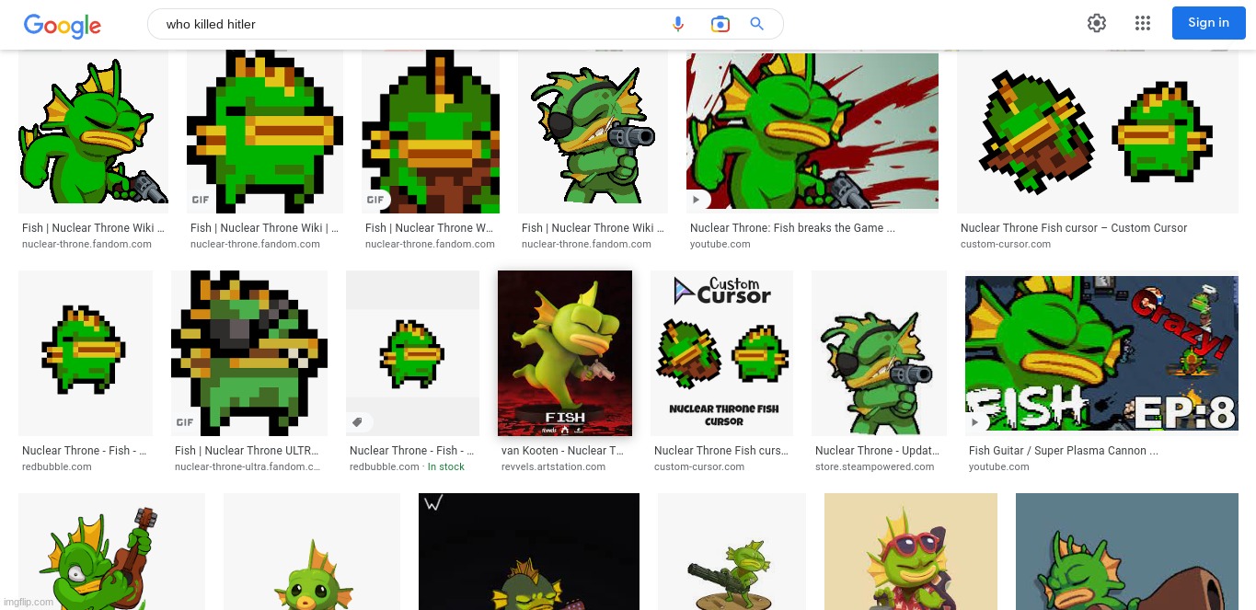Click the magnifying glass search button
This screenshot has width=1256, height=610.
click(757, 24)
